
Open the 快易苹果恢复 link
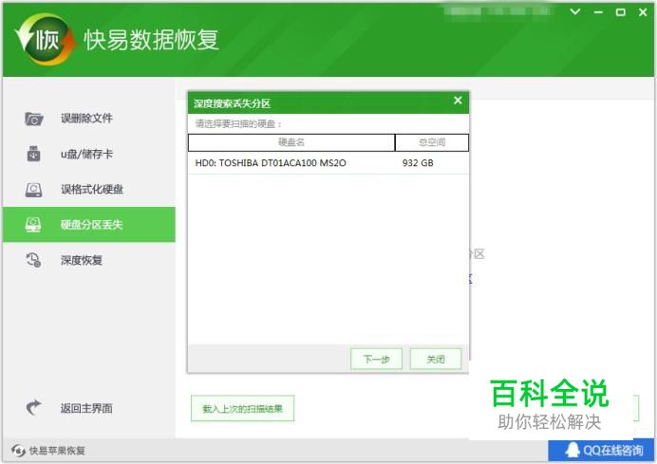coord(57,451)
